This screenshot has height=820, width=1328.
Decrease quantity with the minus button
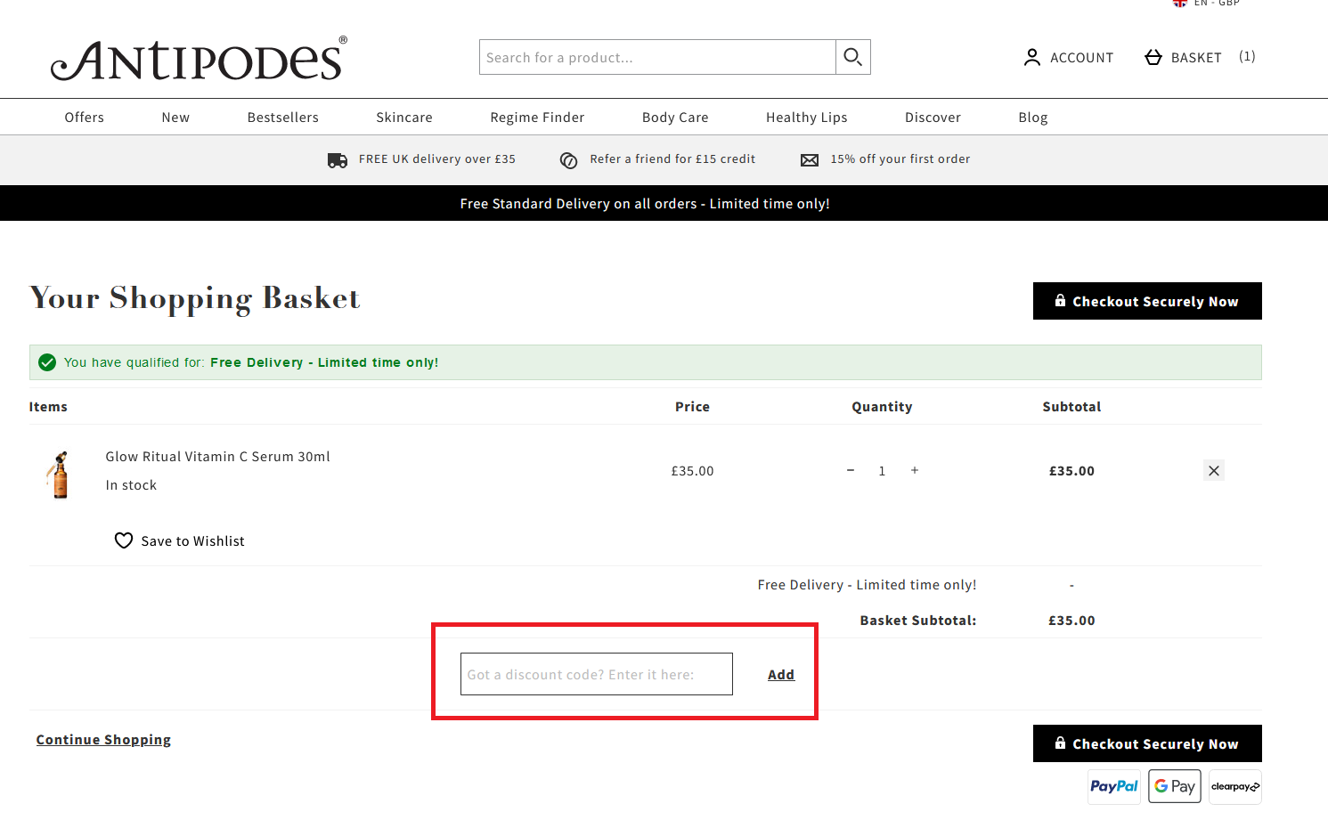[851, 470]
